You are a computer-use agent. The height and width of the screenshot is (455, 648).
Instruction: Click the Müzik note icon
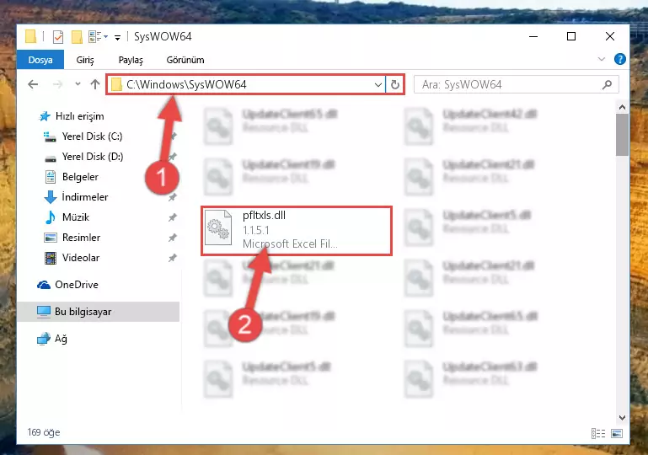coord(50,217)
